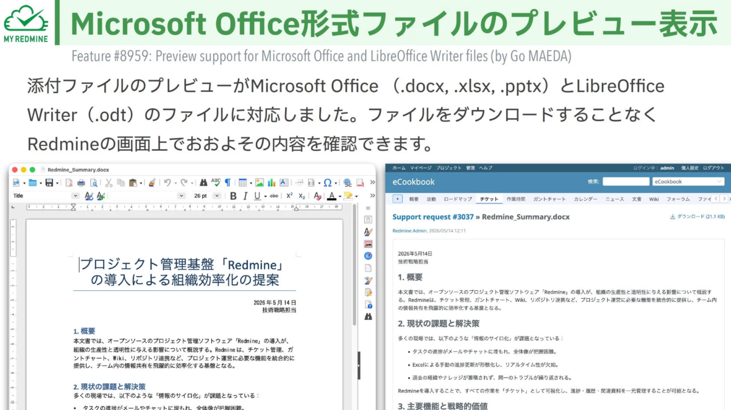Open the ロードマップ tab in Redmine
731x410 pixels.
(457, 199)
